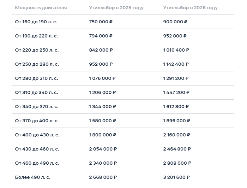Click the 1 800 000 ₽ cell
The image size is (247, 188).
coord(103,135)
